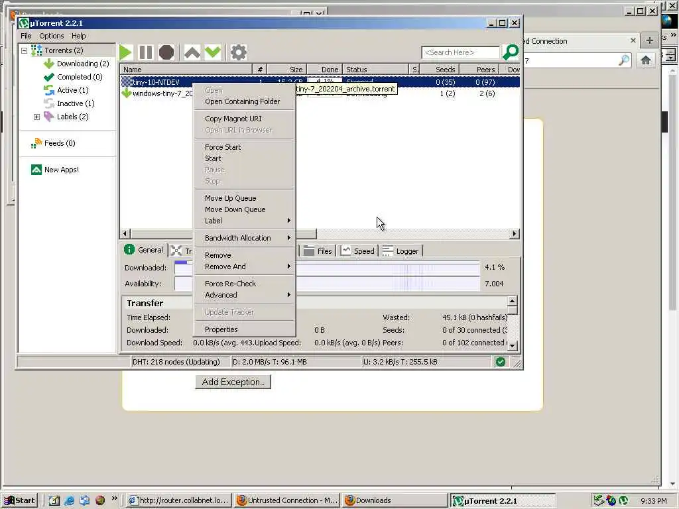The image size is (679, 509).
Task: Click the Firefox new tab plus button
Action: click(650, 40)
